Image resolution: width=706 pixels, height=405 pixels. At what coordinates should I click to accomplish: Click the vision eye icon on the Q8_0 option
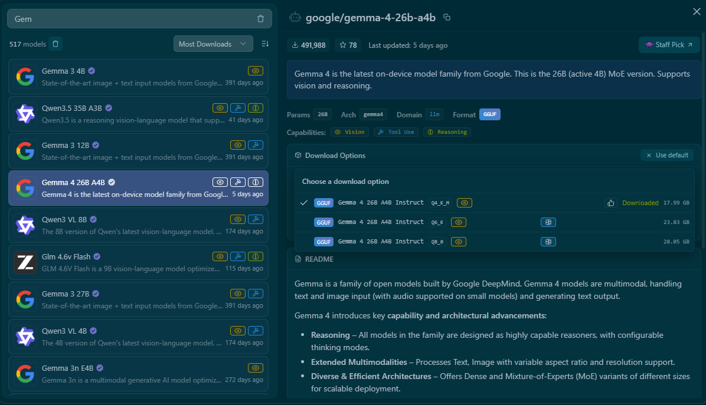(x=458, y=241)
